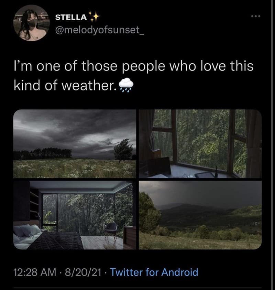This screenshot has width=275, height=290.
Task: Click the rain cloud emoji
Action: (x=125, y=85)
